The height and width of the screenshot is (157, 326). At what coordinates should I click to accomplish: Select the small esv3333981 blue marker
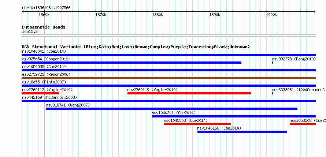pos(273,93)
